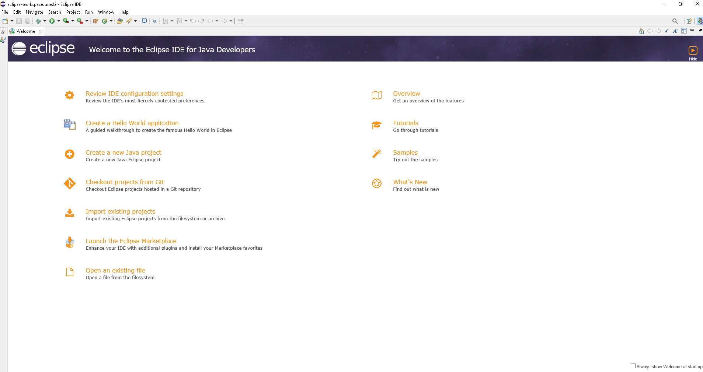Click the Welcome view back arrow

(x=650, y=31)
